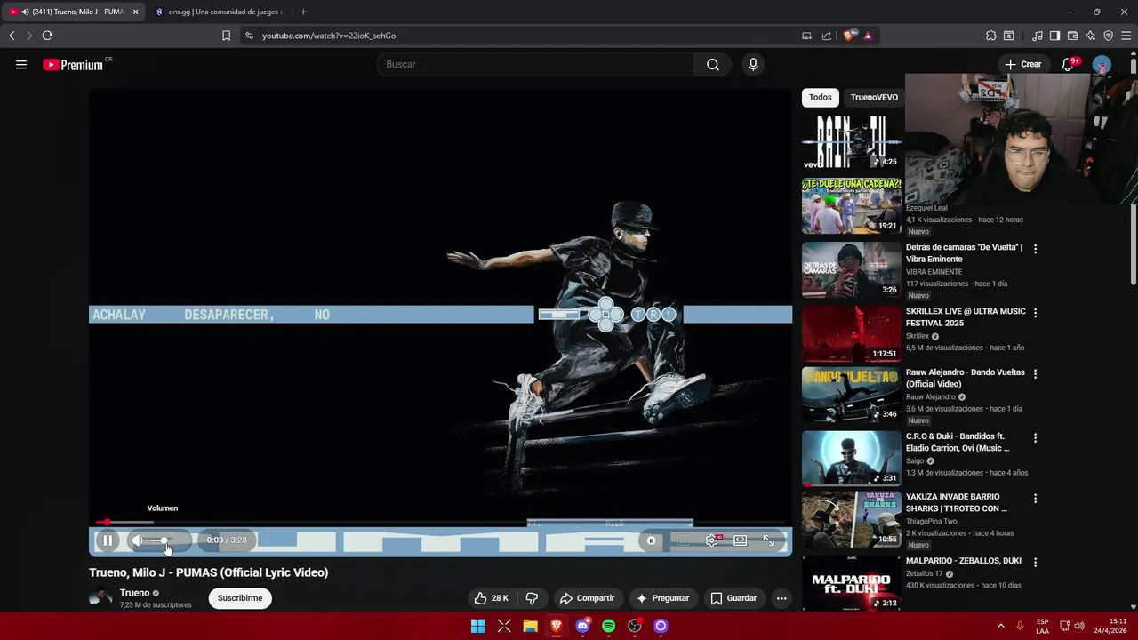Open the account avatar menu
This screenshot has height=640, width=1138.
click(1102, 65)
